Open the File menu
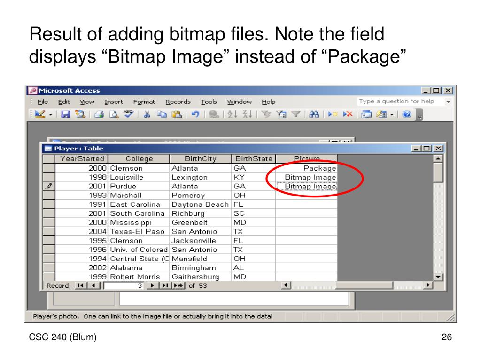 coord(43,102)
